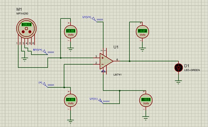The width and height of the screenshot is (208, 127).
Task: Click the U1(V-) voltage probe
Action: [x=101, y=101]
